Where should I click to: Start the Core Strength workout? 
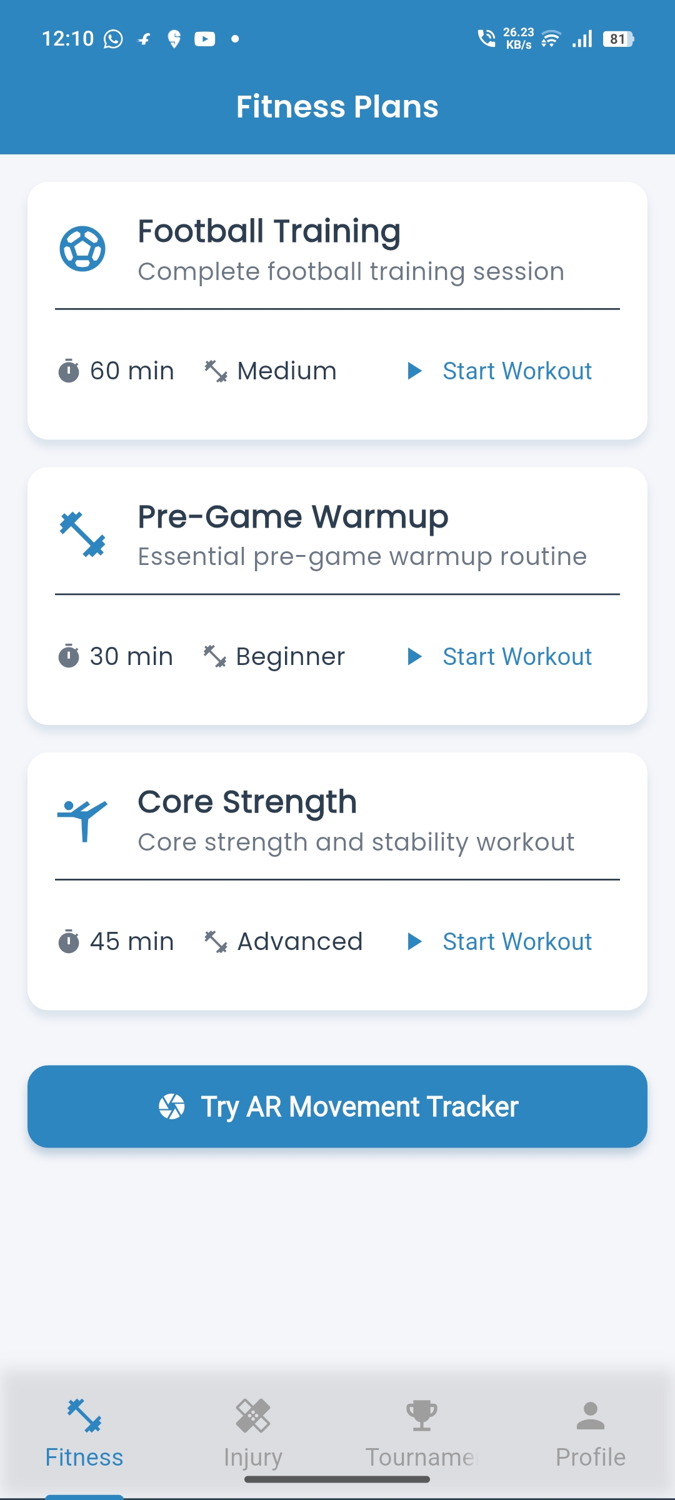pyautogui.click(x=517, y=942)
